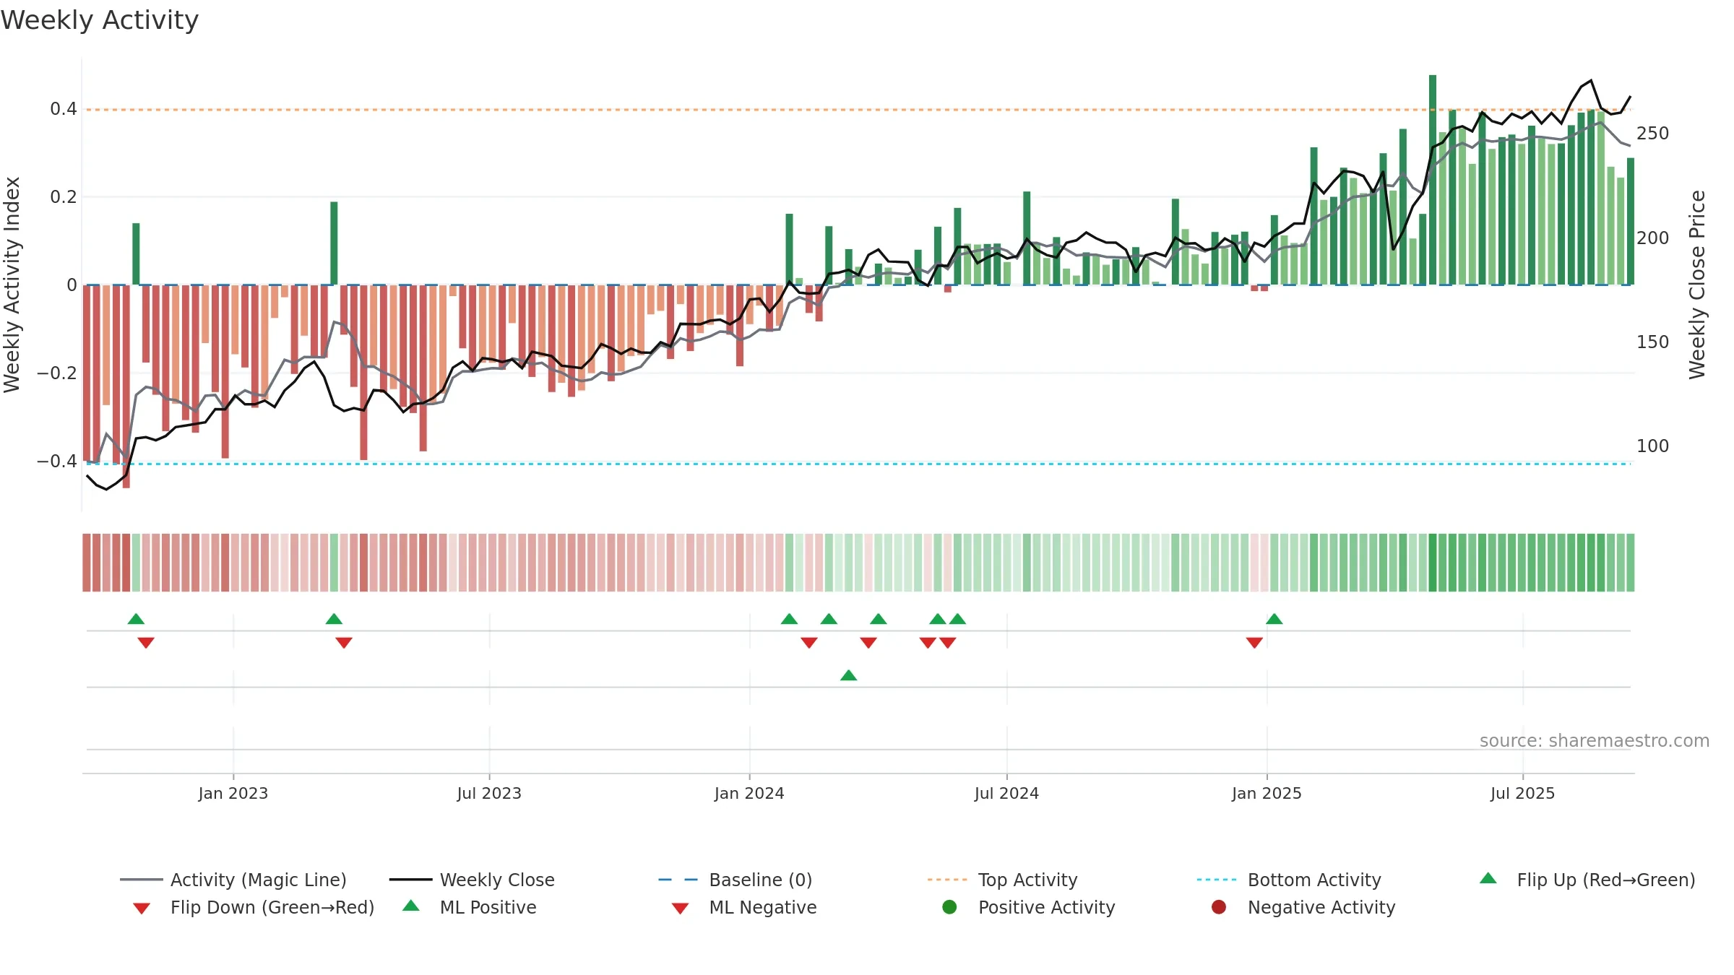Screen dimensions: 1734x975
Task: Open the source: sharemaestro.com link
Action: (x=1595, y=740)
